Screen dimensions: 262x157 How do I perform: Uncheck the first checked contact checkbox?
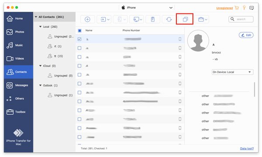(79, 39)
